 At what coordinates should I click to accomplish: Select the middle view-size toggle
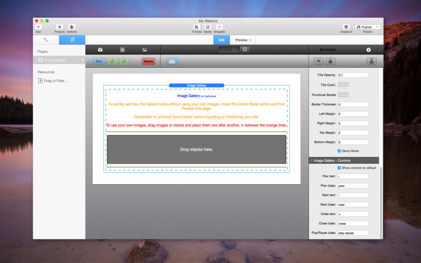pos(235,50)
